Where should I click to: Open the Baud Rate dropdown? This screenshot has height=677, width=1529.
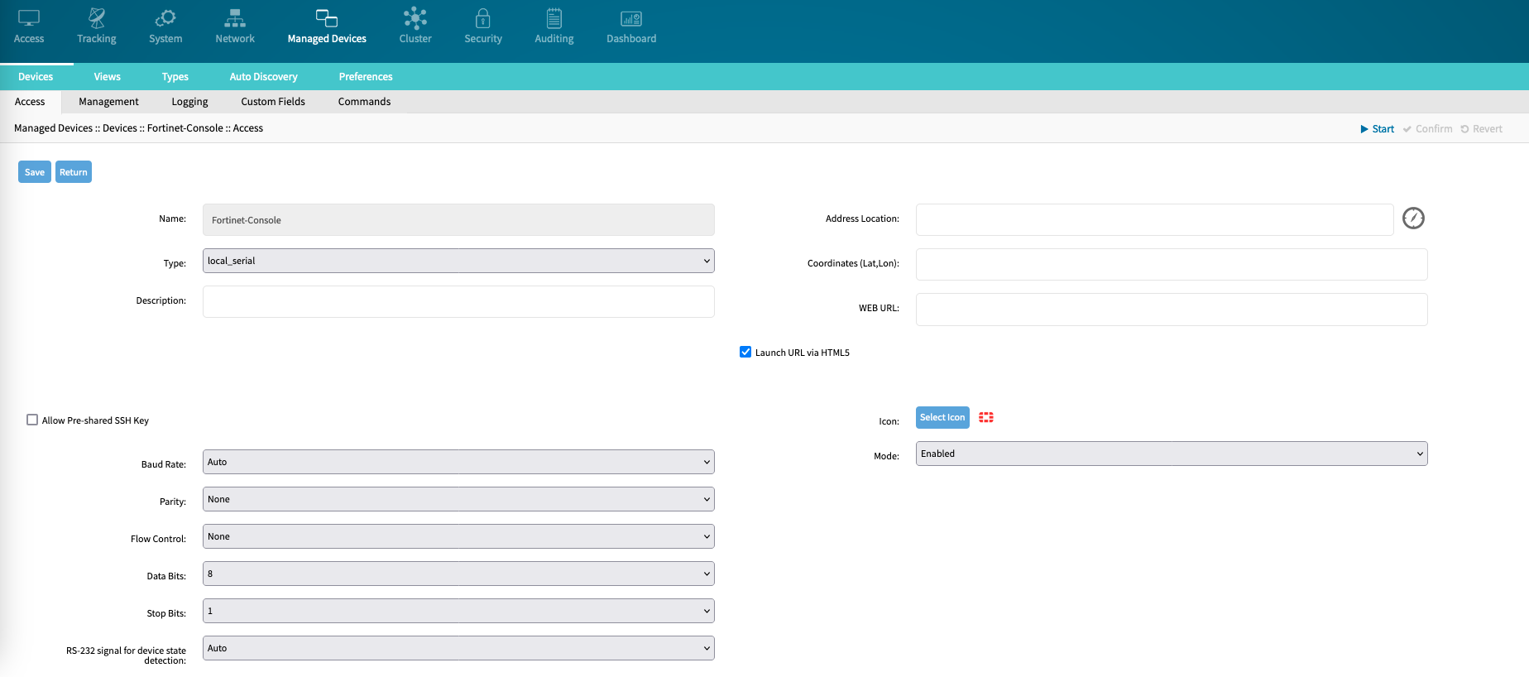[458, 462]
